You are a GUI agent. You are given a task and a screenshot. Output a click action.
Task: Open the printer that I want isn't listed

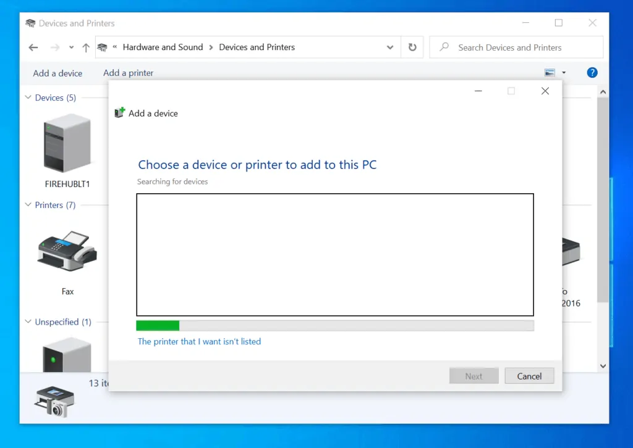pos(199,341)
